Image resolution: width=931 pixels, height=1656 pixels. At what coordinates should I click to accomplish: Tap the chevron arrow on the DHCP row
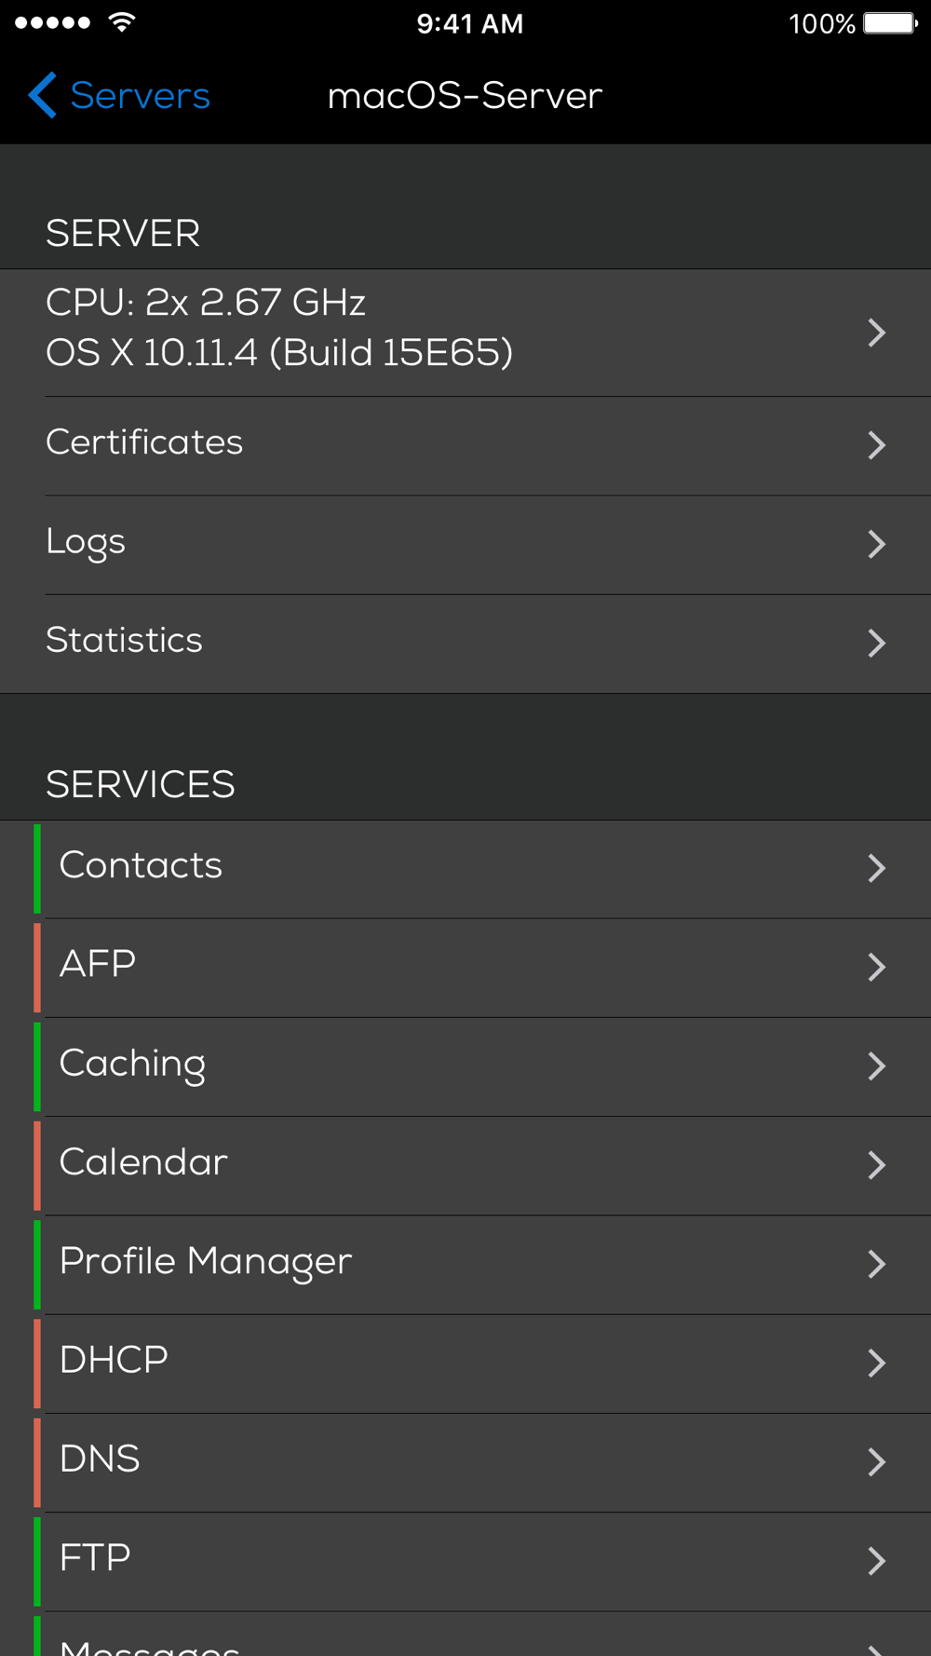click(876, 1363)
